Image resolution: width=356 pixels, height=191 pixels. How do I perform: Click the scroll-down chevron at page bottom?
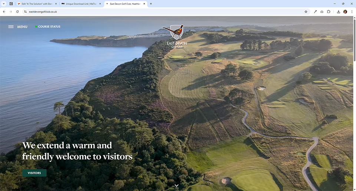(x=177, y=185)
